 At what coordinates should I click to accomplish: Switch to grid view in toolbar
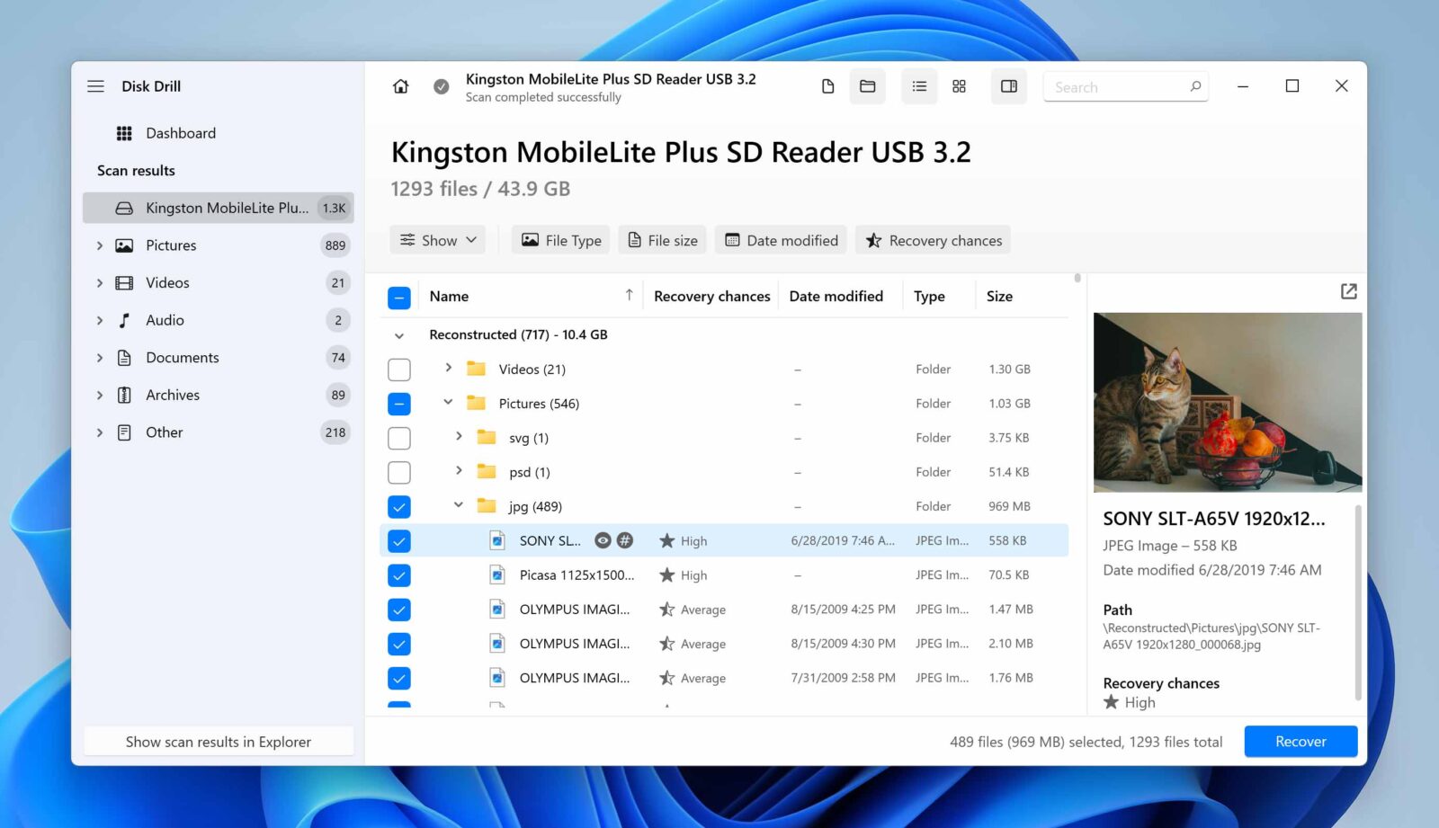pos(959,86)
